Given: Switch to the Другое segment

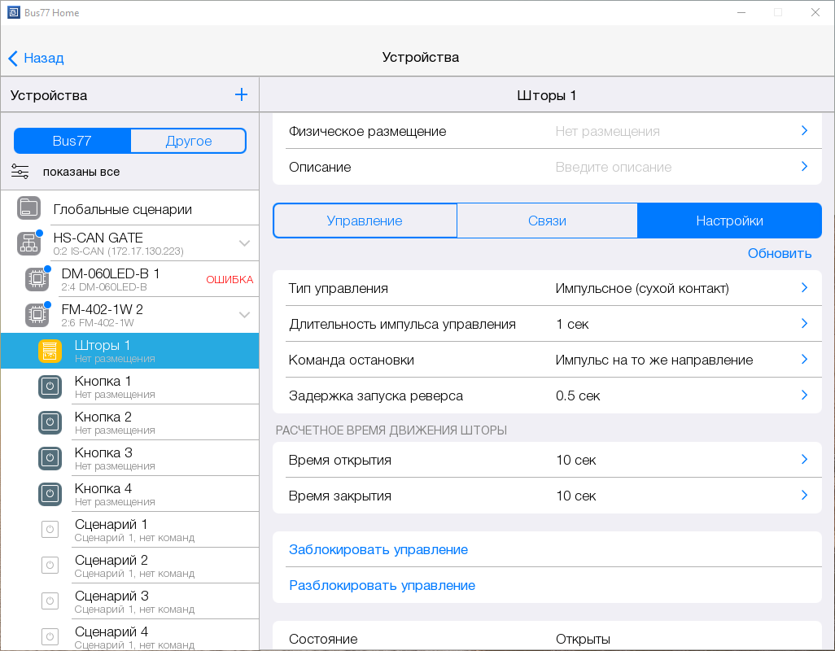Looking at the screenshot, I should (188, 141).
